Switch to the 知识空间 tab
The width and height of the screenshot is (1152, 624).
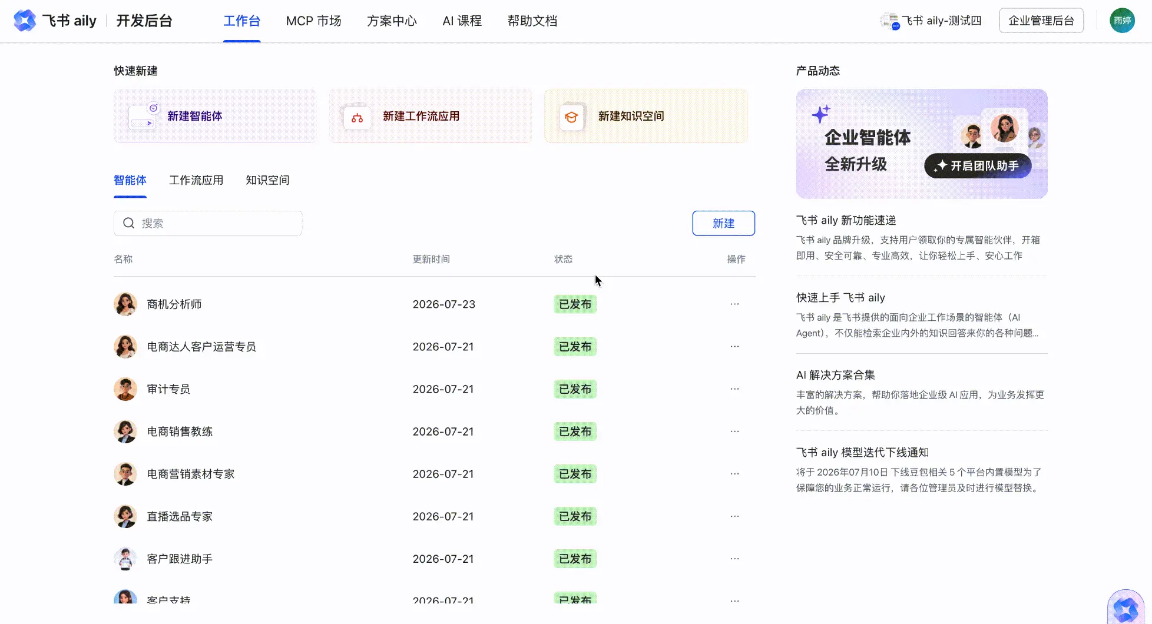click(x=267, y=180)
